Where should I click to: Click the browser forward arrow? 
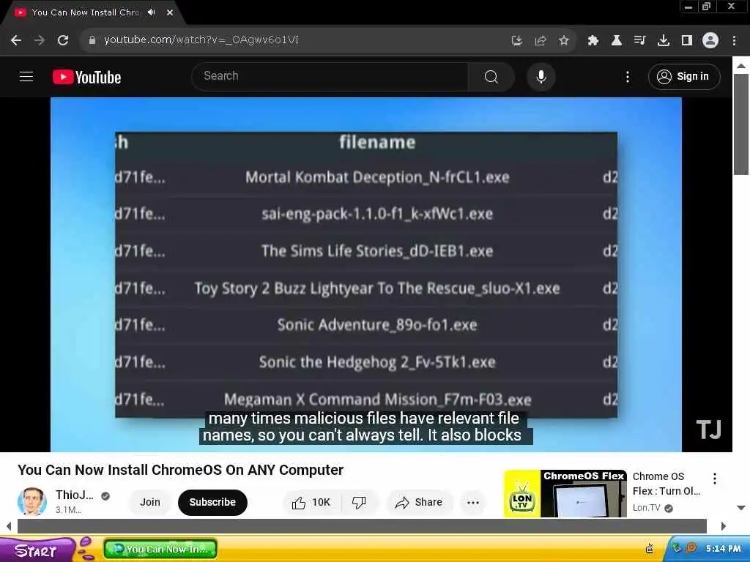click(40, 40)
